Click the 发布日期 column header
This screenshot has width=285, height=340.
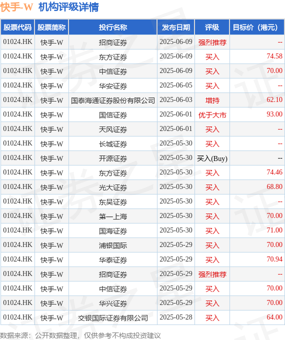pos(176,27)
